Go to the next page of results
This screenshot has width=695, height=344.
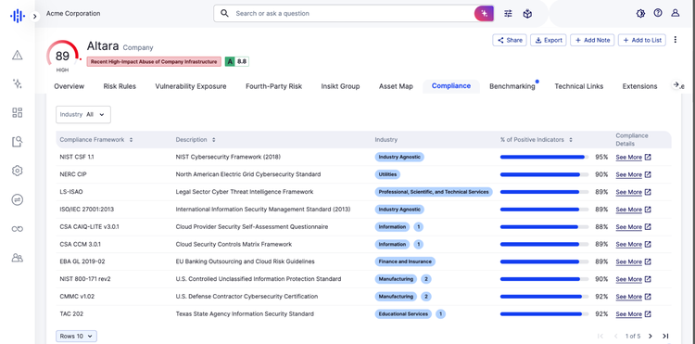click(651, 336)
